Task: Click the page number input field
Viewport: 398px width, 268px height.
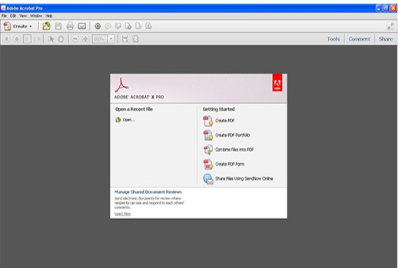Action: pyautogui.click(x=27, y=39)
